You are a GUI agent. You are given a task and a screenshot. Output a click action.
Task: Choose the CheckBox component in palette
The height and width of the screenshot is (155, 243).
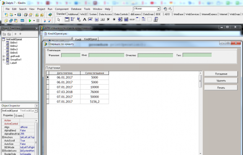(x=109, y=20)
